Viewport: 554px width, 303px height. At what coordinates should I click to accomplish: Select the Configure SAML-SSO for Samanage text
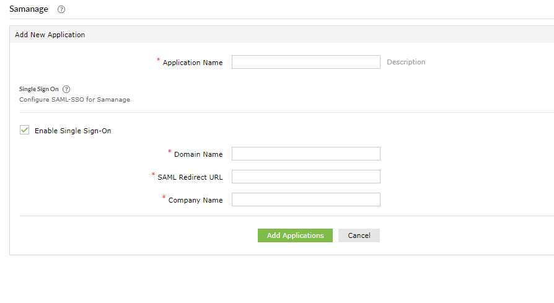(74, 100)
